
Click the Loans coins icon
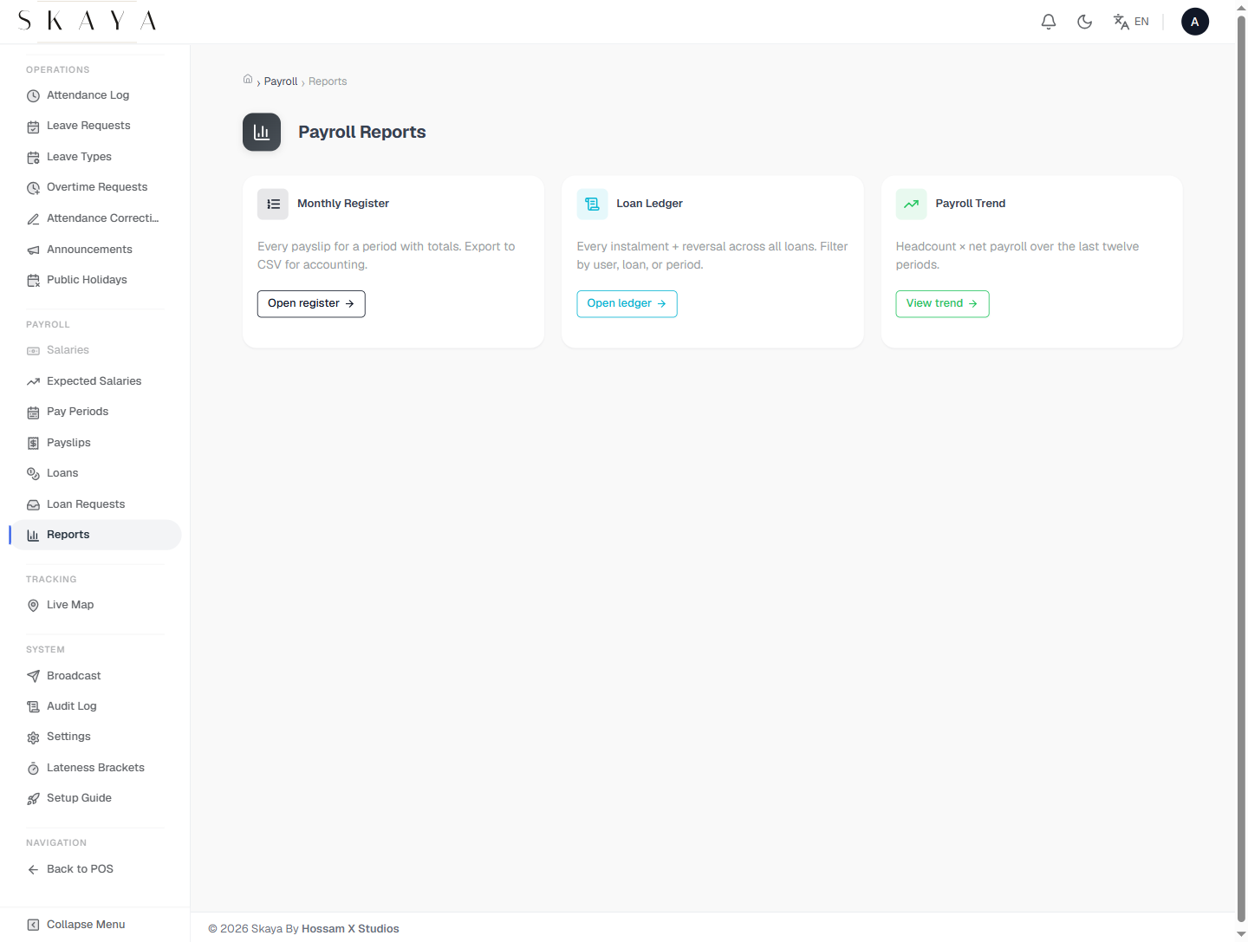click(33, 474)
